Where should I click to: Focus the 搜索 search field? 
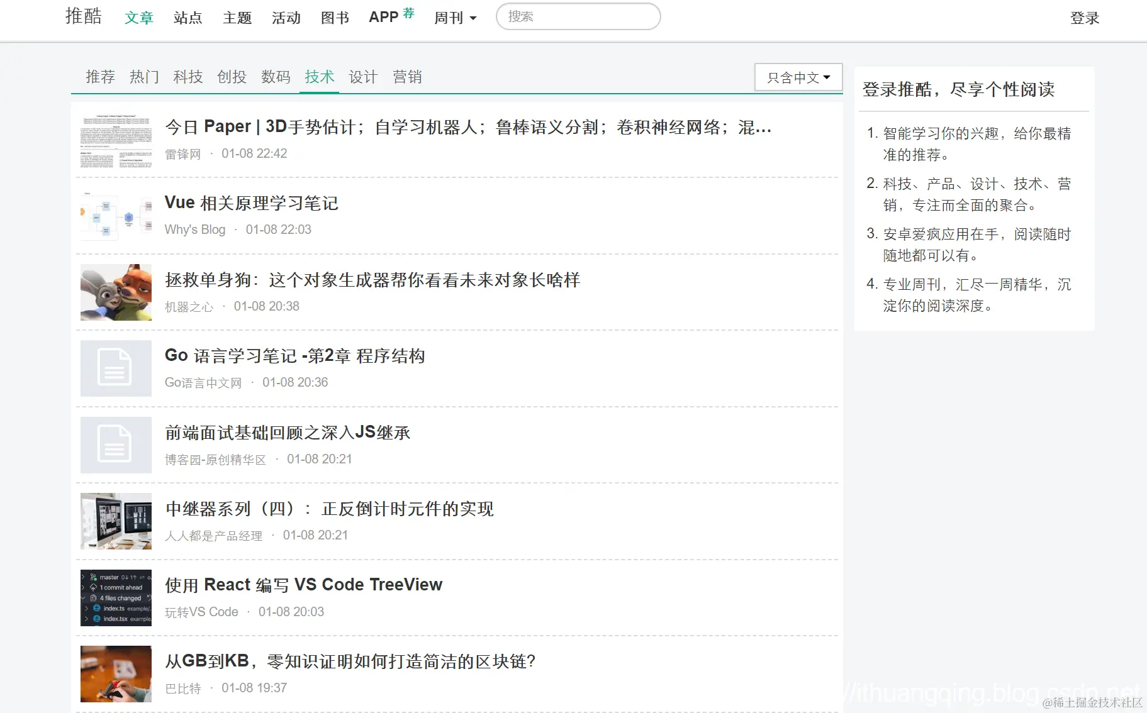[x=578, y=16]
